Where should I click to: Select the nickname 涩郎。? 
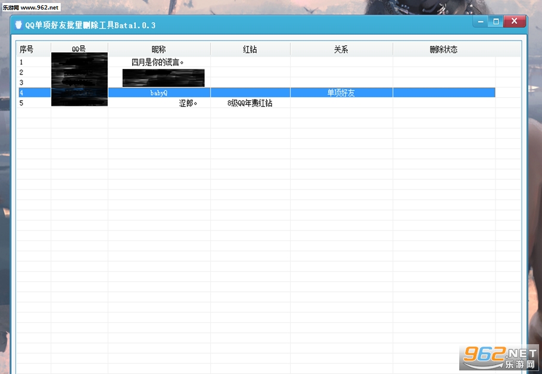pyautogui.click(x=188, y=103)
